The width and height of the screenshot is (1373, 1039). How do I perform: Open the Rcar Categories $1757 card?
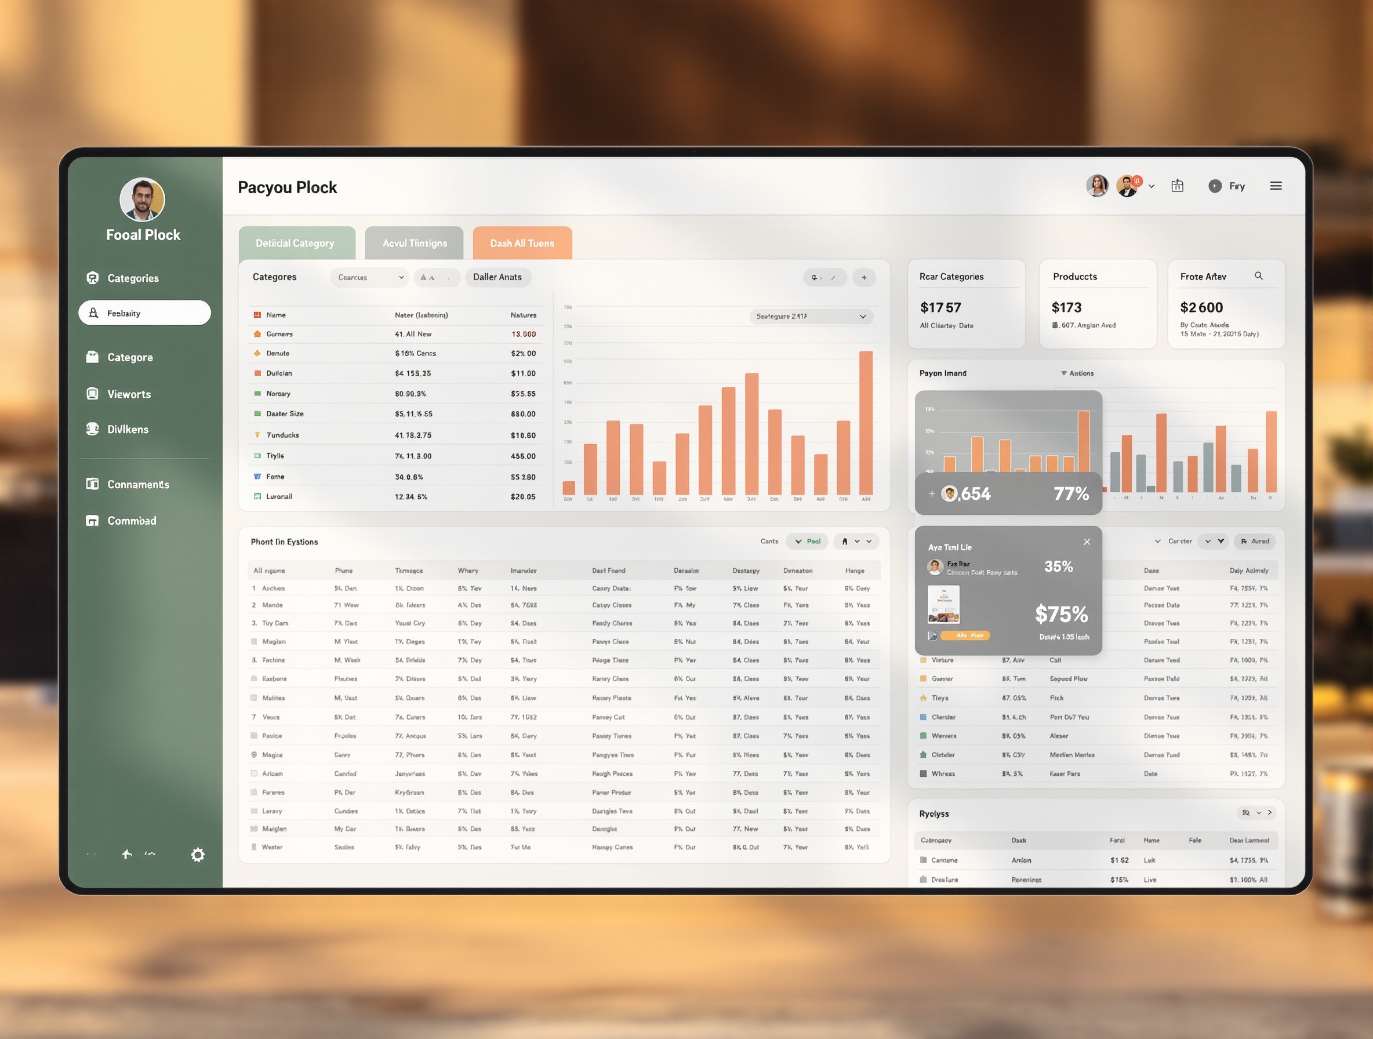click(967, 304)
